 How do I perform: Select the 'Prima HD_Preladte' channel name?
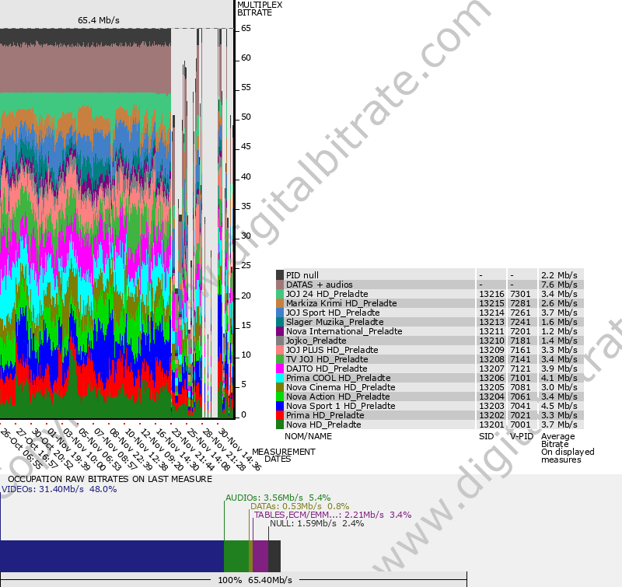click(x=325, y=415)
